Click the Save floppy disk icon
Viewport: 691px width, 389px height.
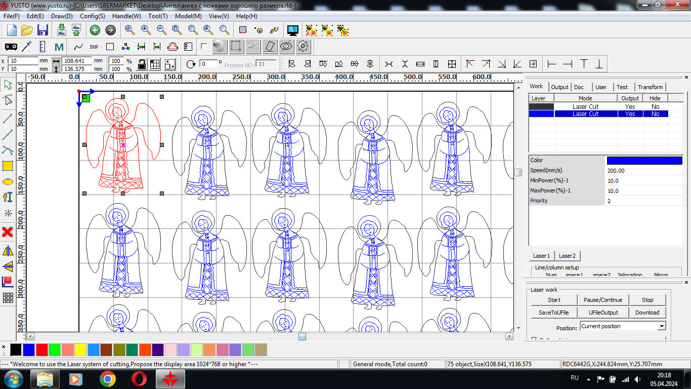(x=42, y=30)
